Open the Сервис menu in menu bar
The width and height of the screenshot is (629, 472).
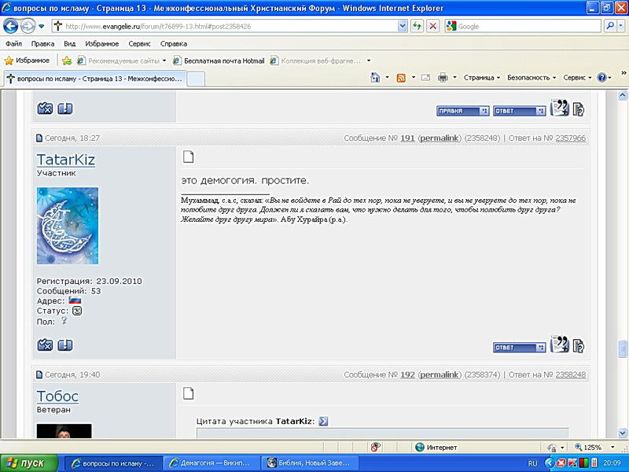139,44
